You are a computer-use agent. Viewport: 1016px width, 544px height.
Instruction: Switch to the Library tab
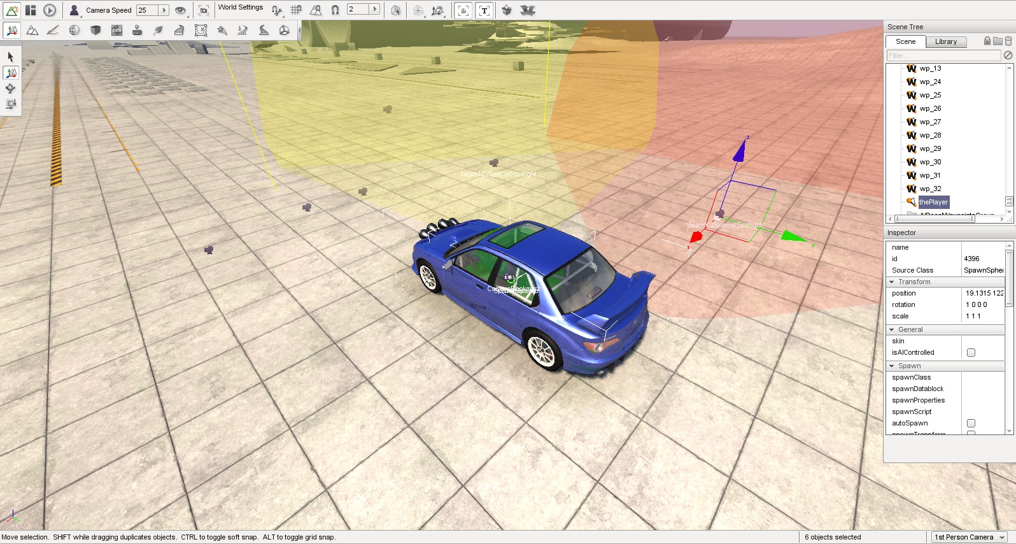tap(946, 41)
